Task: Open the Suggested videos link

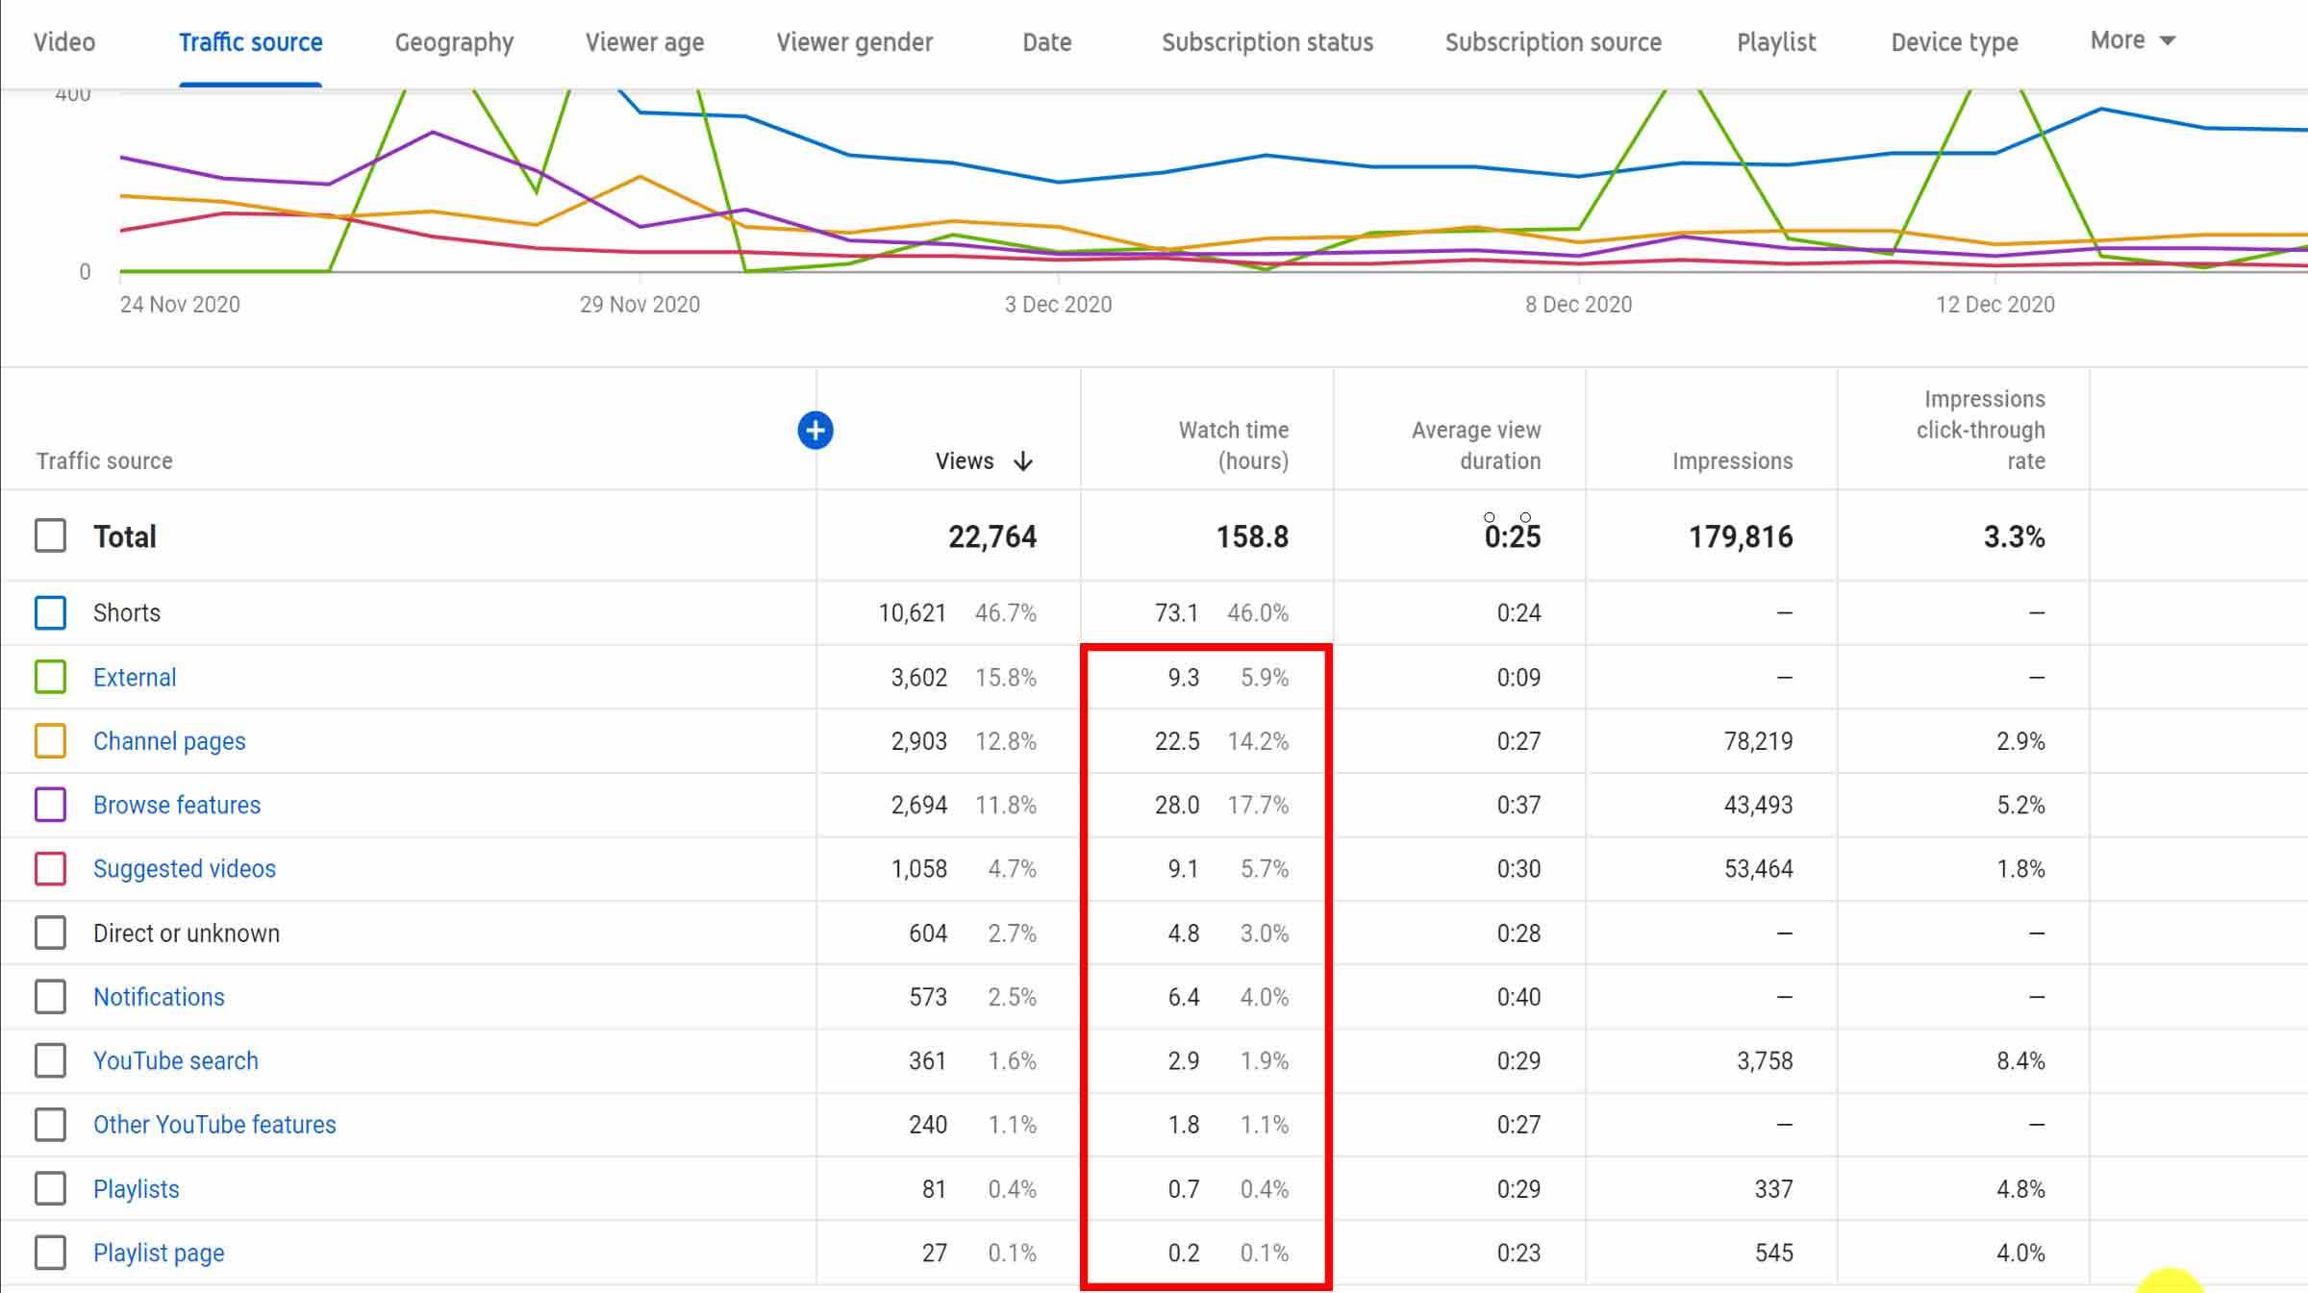Action: point(185,868)
